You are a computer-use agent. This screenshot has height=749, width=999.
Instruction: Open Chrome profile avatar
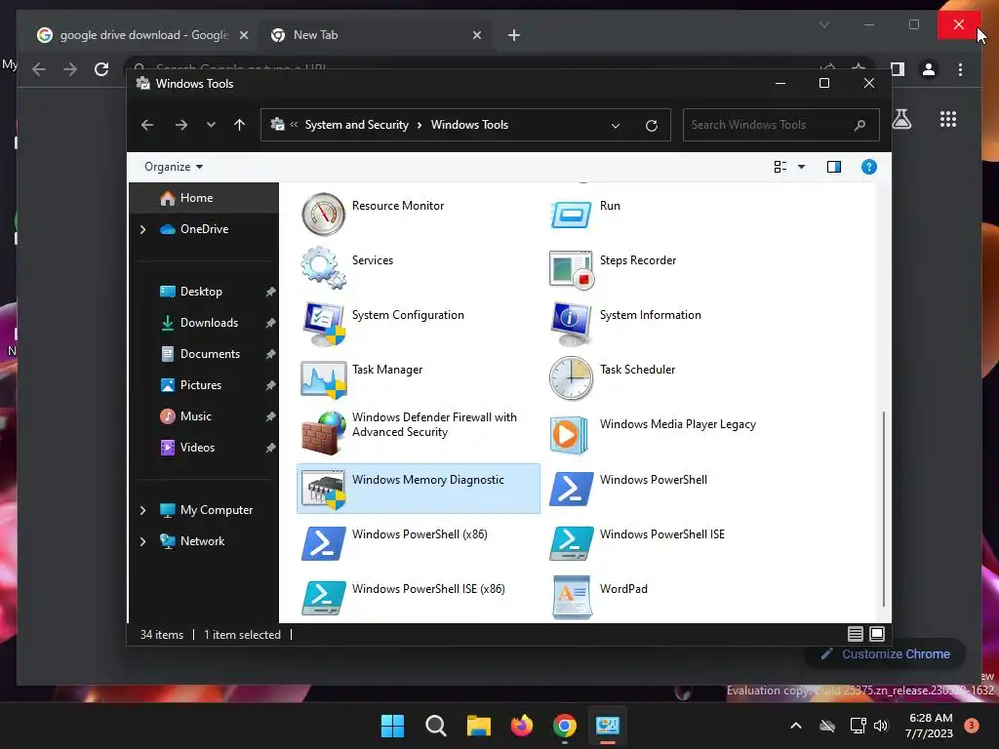pyautogui.click(x=929, y=69)
